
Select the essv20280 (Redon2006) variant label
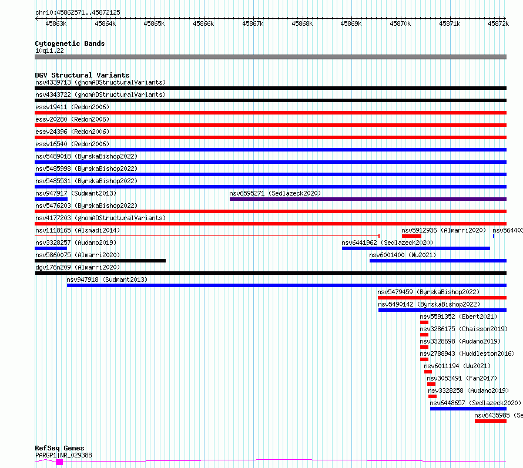pos(72,119)
